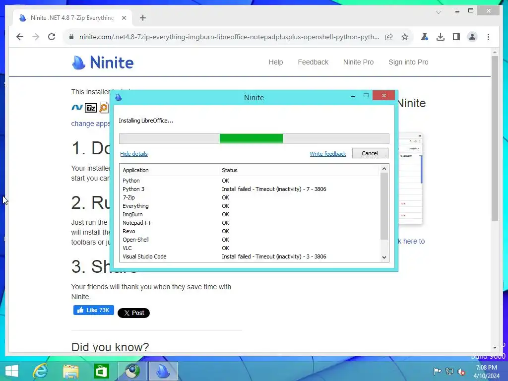Click the screenshot thumbnail on webpage
The width and height of the screenshot is (508, 381).
(410, 178)
